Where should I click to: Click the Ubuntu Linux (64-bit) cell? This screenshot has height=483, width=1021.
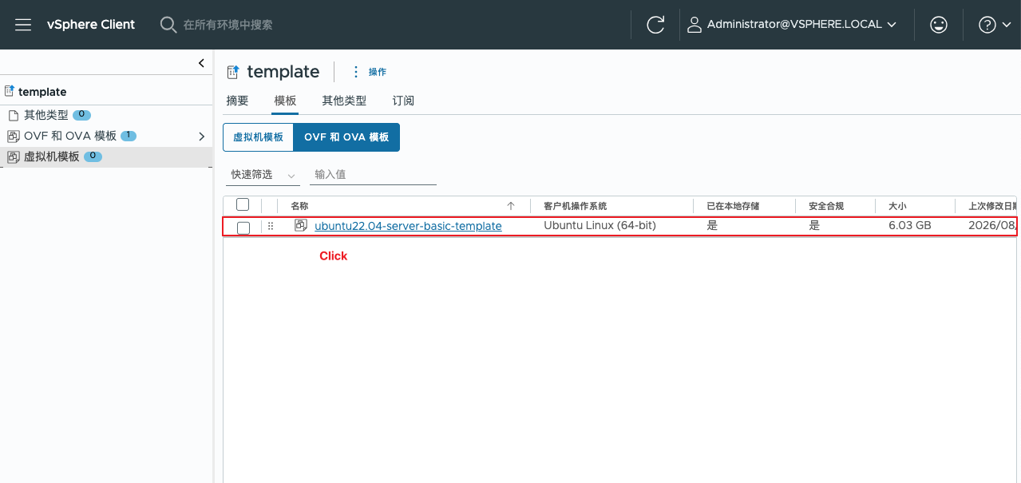(x=600, y=226)
